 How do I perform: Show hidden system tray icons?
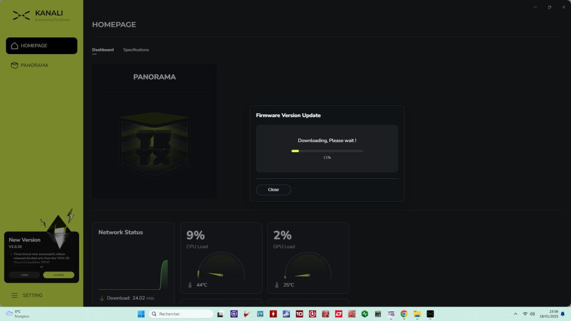[x=515, y=314]
